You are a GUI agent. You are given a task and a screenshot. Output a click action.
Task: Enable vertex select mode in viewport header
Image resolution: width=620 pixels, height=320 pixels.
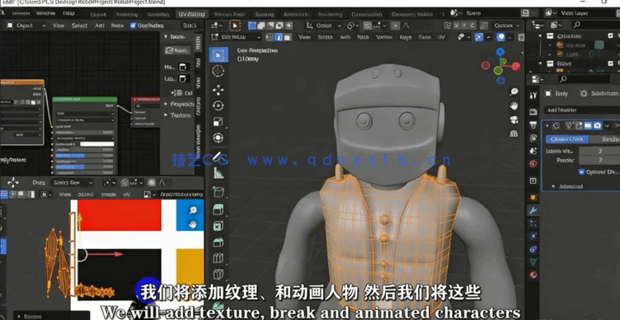tap(270, 37)
